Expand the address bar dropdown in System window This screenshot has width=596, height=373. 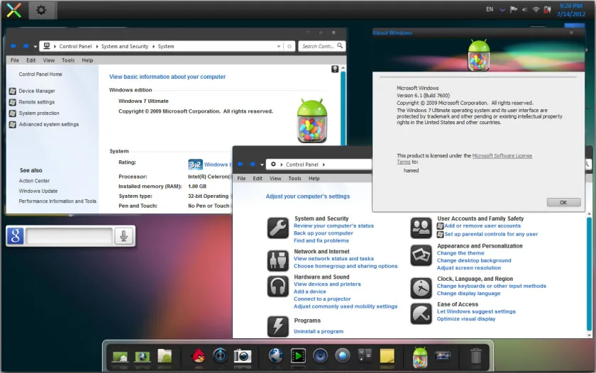coord(279,46)
